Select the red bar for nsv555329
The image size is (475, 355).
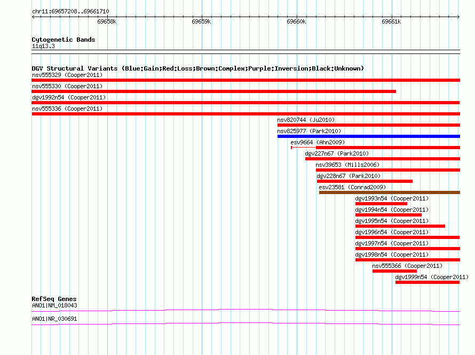tap(246, 80)
